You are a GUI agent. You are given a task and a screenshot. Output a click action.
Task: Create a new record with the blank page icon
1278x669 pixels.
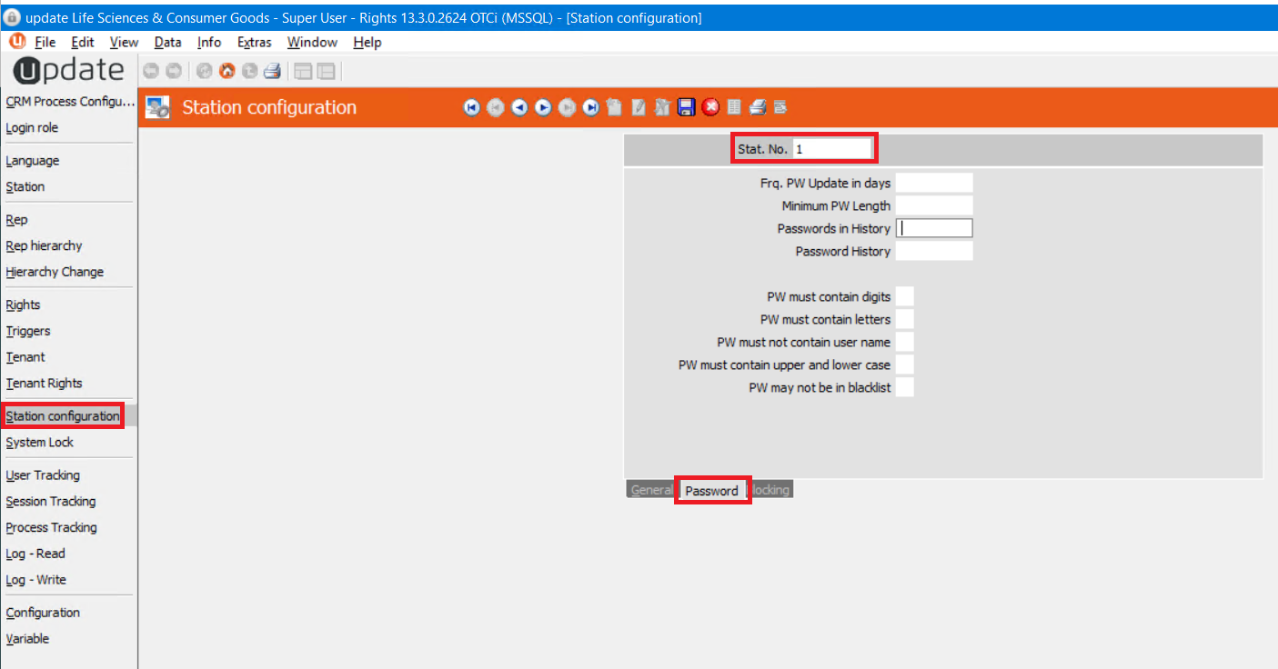[x=615, y=107]
